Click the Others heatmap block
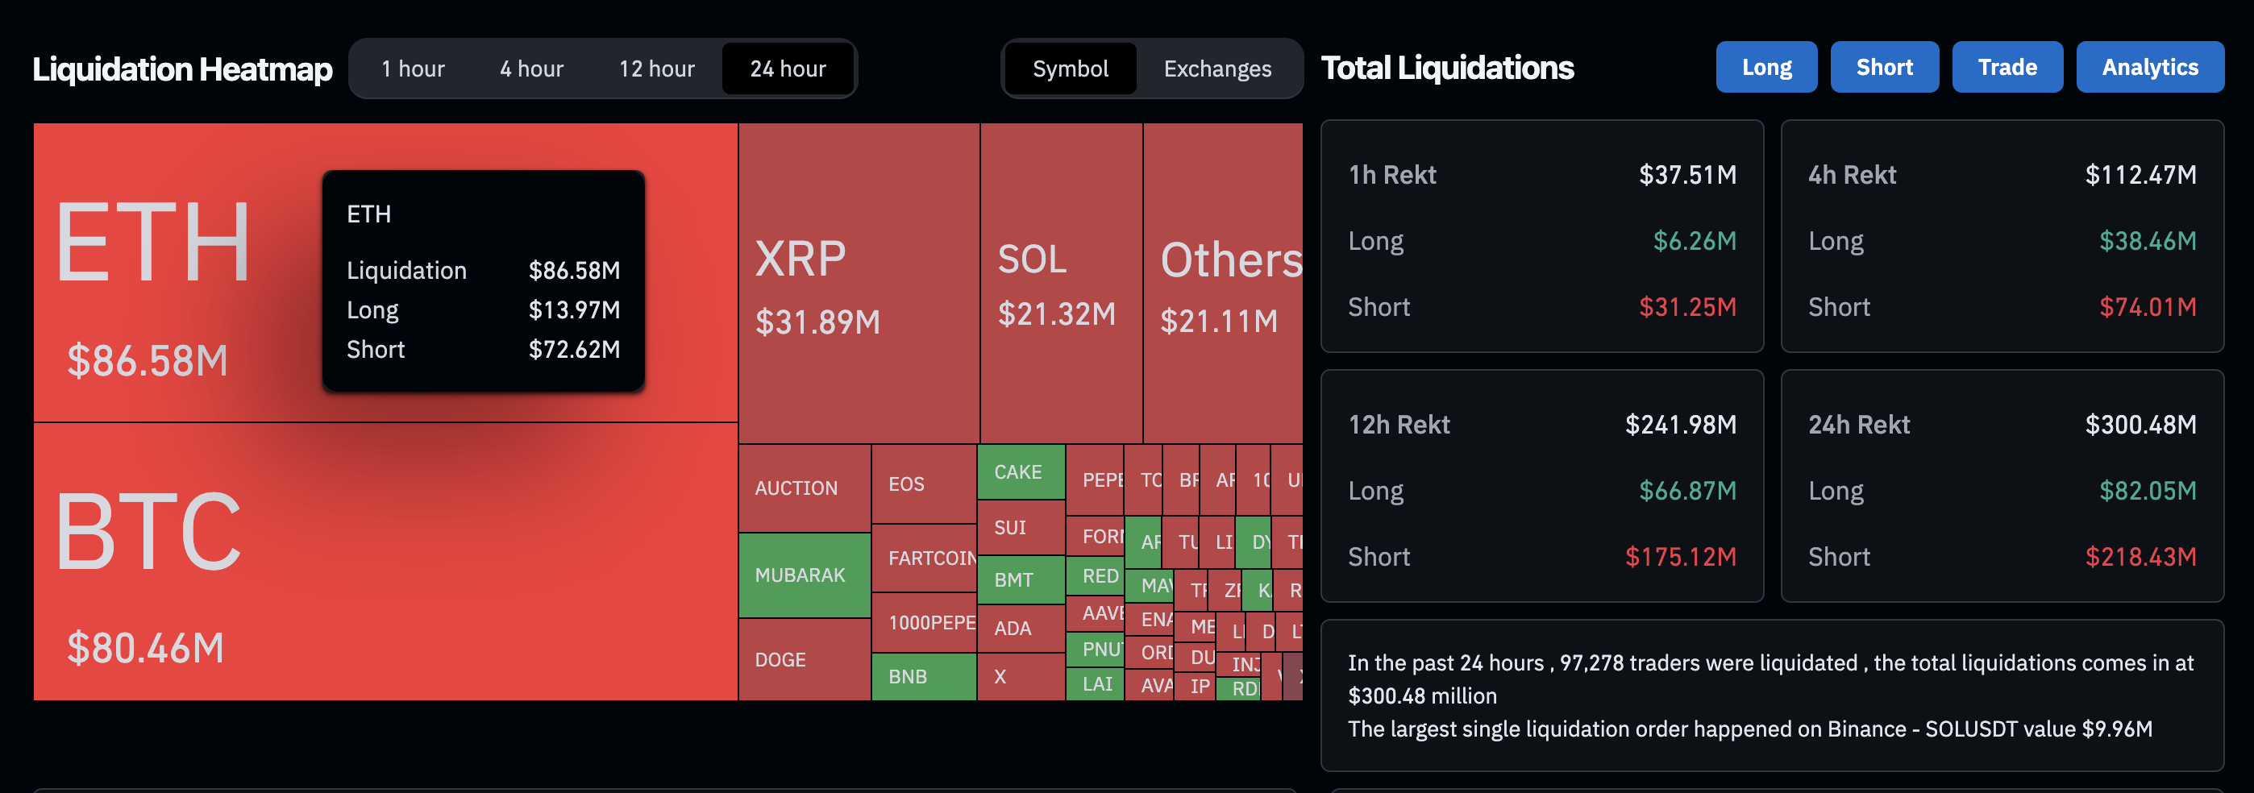The height and width of the screenshot is (793, 2254). point(1222,284)
